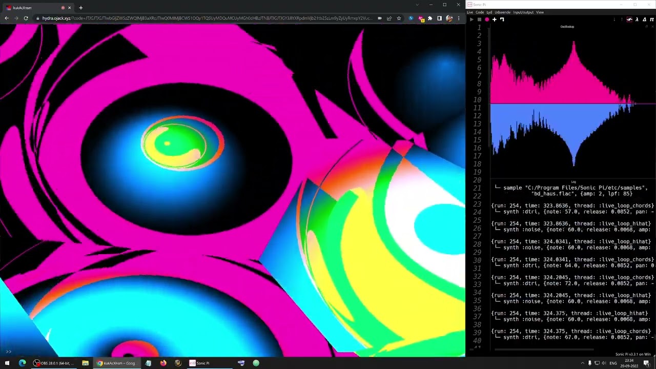656x369 pixels.
Task: Click the blue V extension icon in Chrome
Action: [411, 18]
